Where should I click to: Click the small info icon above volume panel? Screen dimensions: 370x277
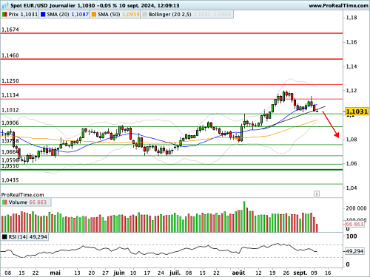click(x=317, y=194)
